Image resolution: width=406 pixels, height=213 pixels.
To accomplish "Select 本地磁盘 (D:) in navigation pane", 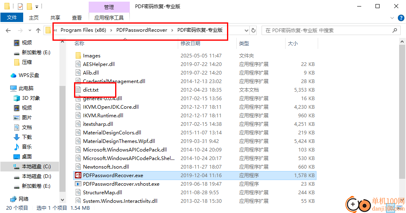I will tap(37, 176).
